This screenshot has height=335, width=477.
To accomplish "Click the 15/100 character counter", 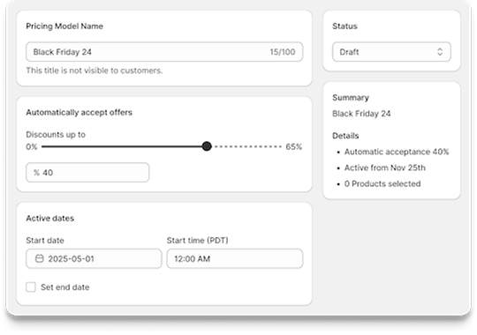I will (x=283, y=52).
